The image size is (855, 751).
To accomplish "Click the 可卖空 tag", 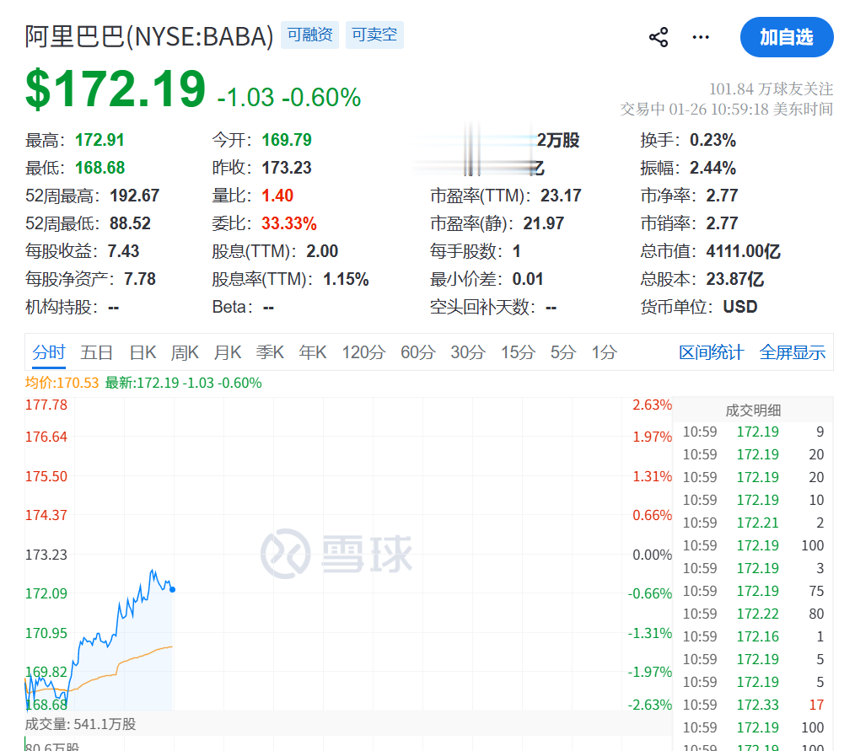I will (x=374, y=35).
